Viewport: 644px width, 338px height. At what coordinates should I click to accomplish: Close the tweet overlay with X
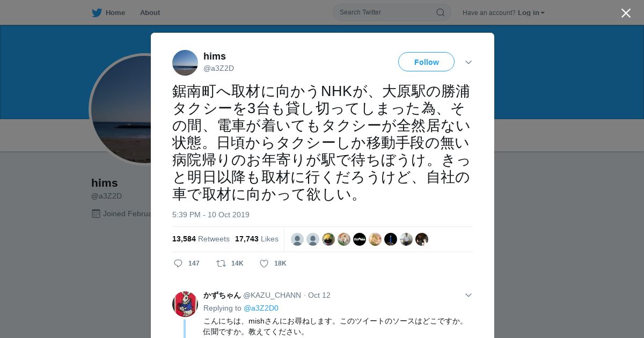tap(626, 13)
